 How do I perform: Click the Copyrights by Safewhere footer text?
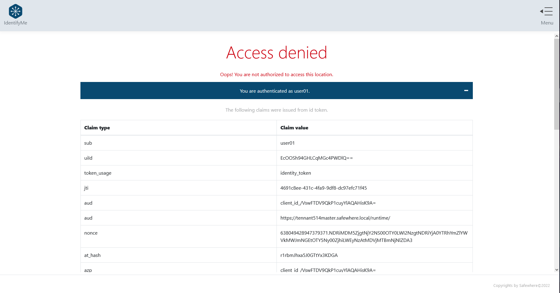coord(521,286)
